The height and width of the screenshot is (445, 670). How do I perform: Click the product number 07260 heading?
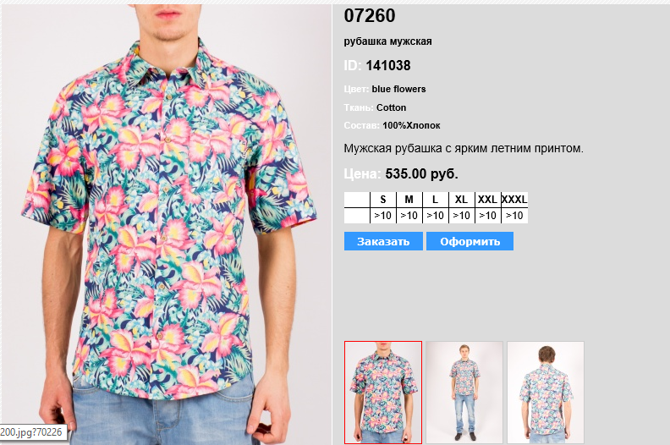[370, 16]
